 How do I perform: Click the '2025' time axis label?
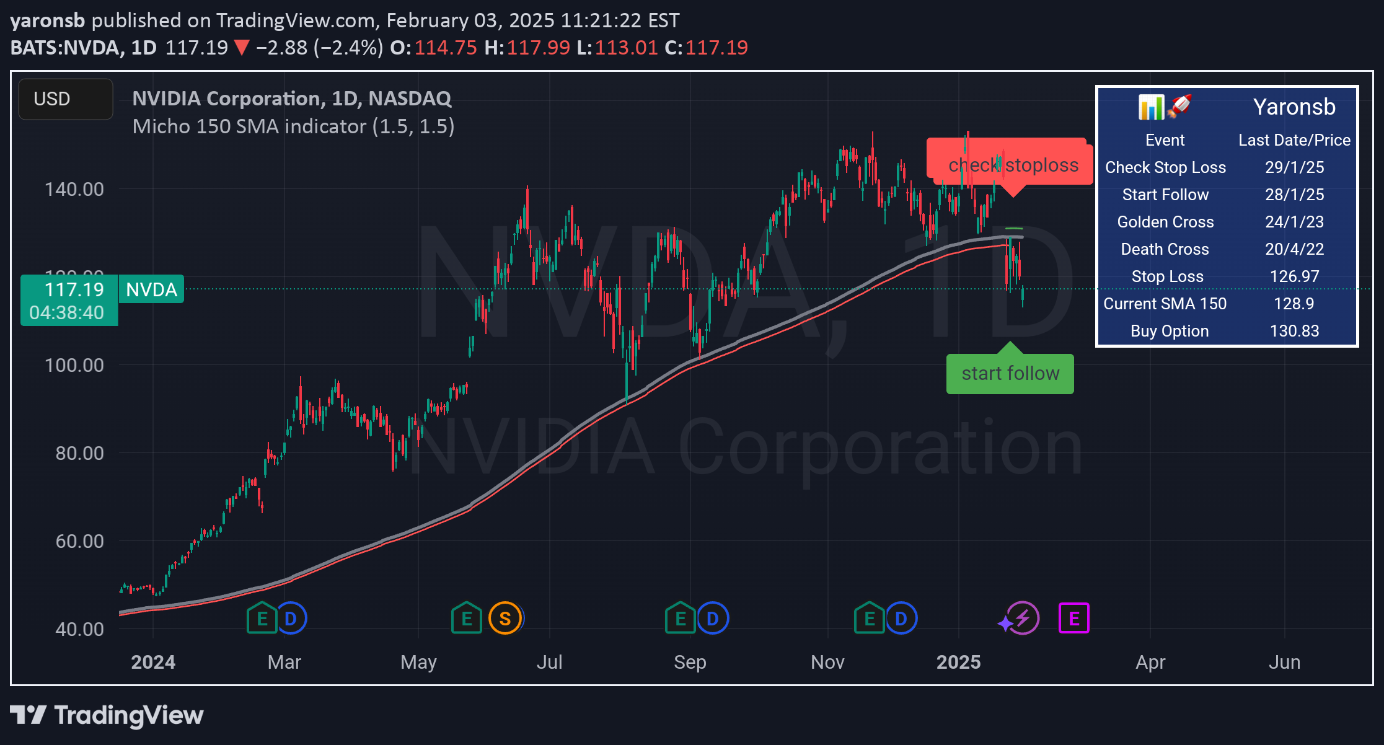pos(958,662)
